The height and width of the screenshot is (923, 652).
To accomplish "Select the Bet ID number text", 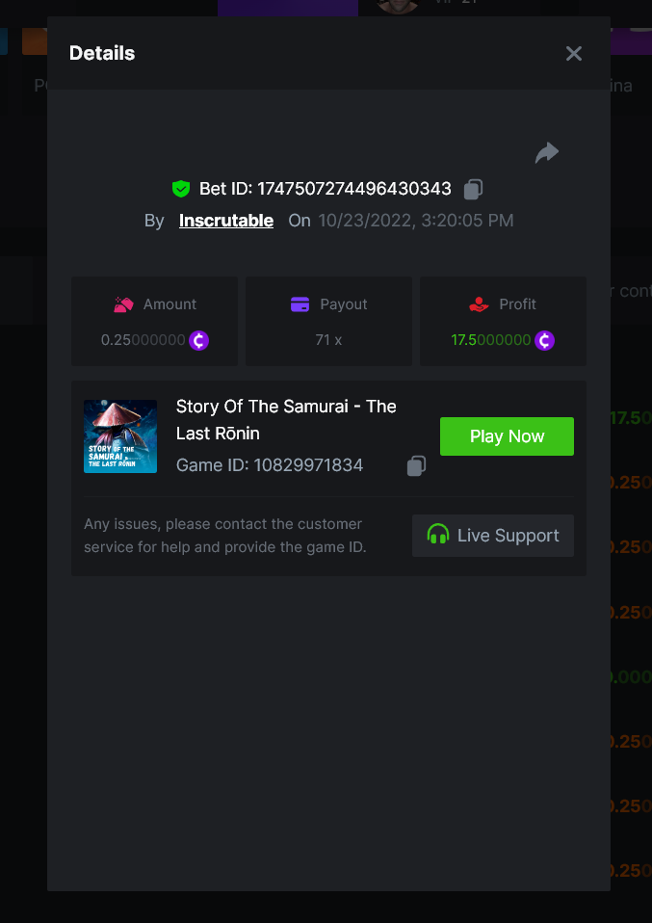I will pyautogui.click(x=353, y=189).
